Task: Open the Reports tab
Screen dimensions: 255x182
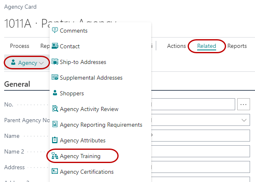Action: (x=237, y=46)
